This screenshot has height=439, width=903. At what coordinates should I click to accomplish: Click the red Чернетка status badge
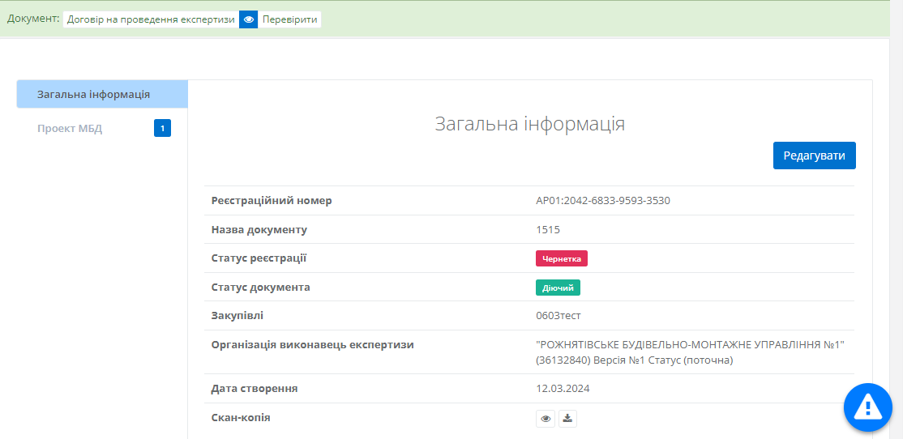tap(561, 258)
